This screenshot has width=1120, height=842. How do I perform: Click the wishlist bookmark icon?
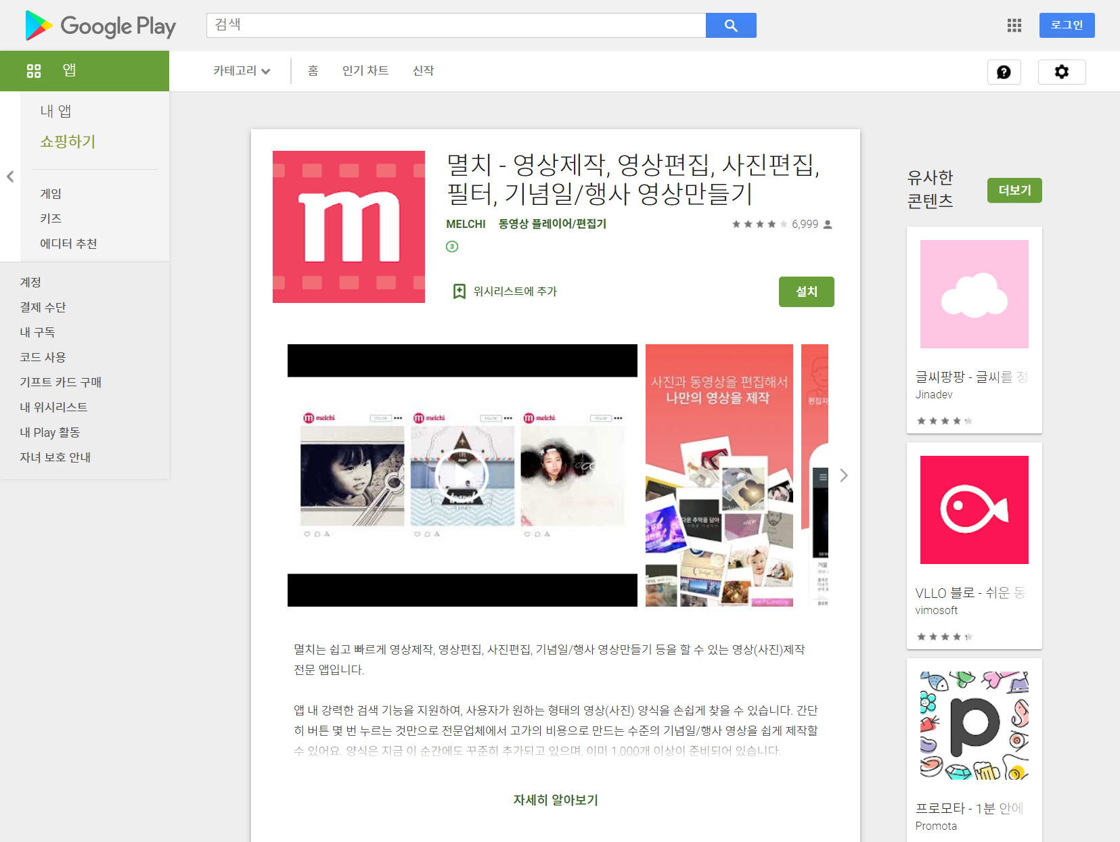point(460,291)
